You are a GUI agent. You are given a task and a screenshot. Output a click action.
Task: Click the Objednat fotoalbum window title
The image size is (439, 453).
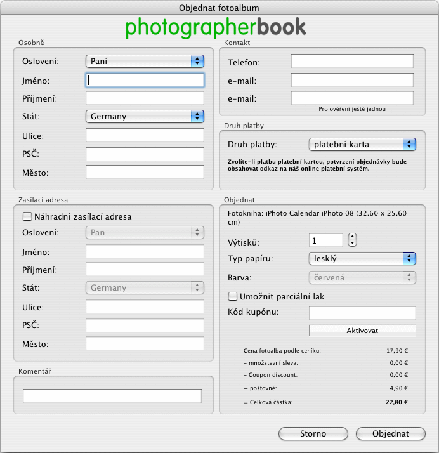(x=219, y=8)
